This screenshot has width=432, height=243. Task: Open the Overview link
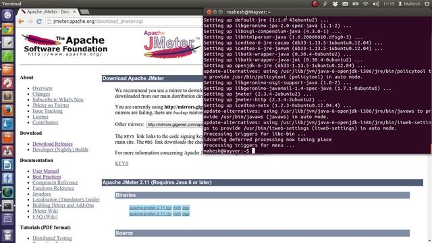43,88
